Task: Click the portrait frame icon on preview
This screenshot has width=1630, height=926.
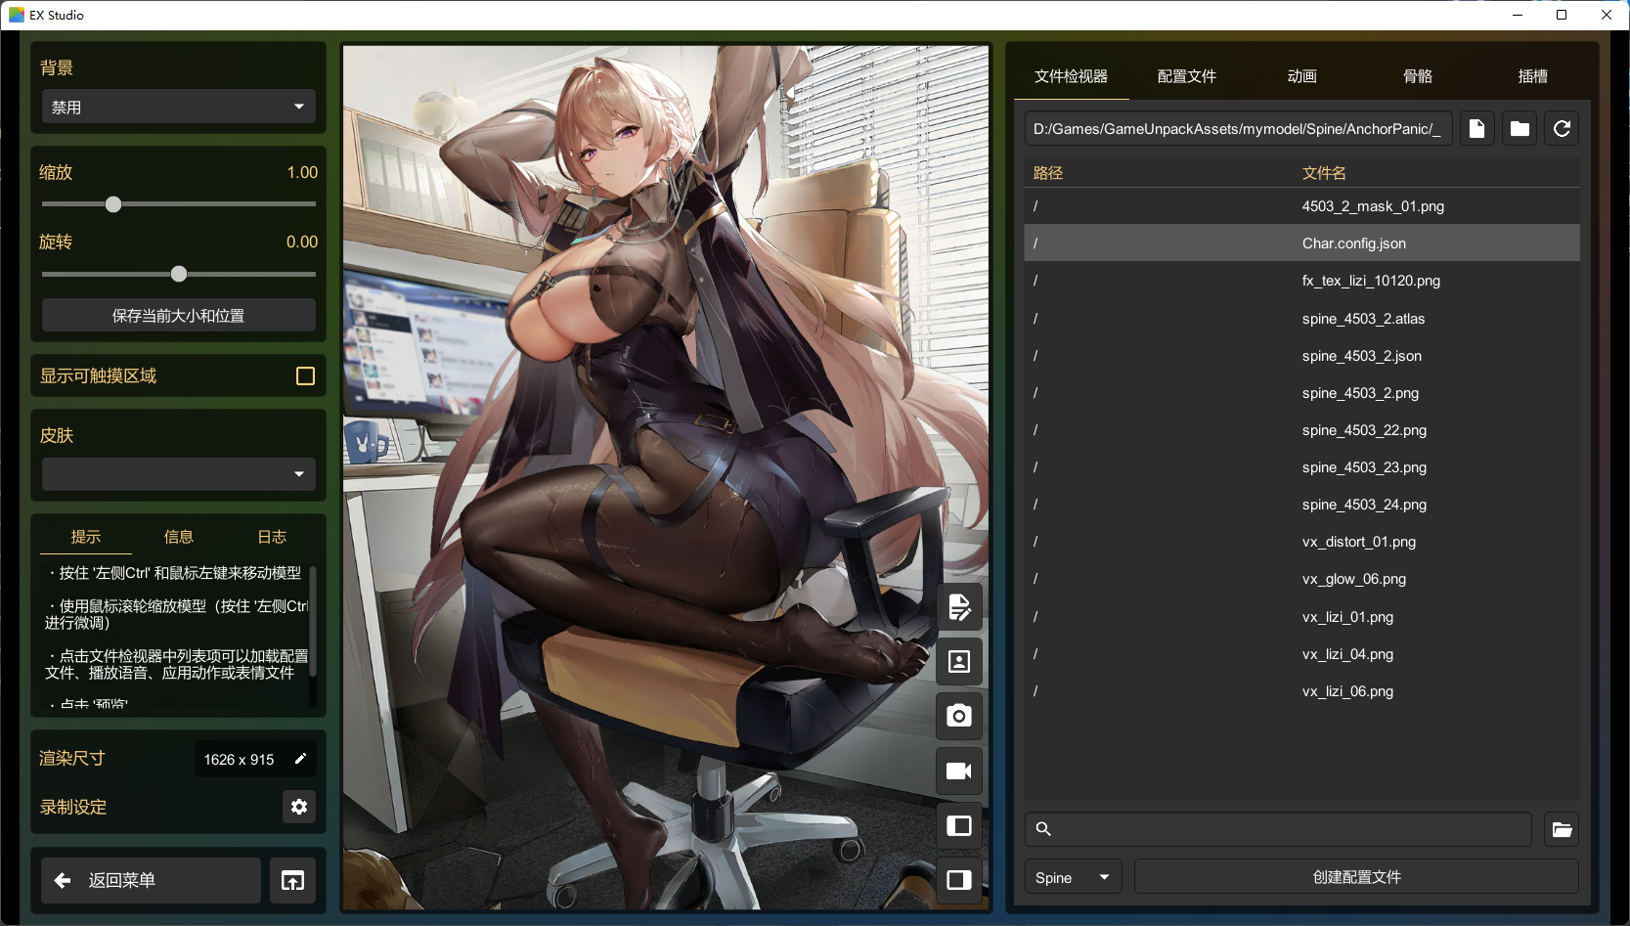Action: [x=959, y=662]
